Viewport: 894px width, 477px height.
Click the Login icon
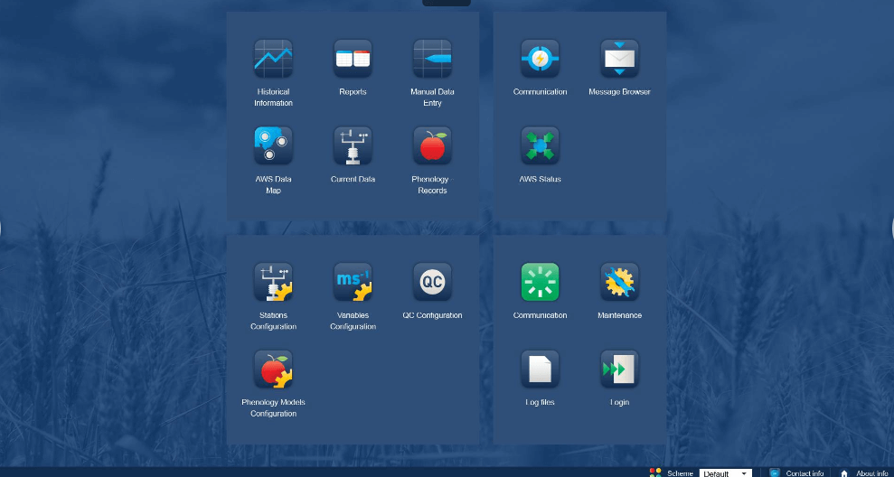point(619,369)
